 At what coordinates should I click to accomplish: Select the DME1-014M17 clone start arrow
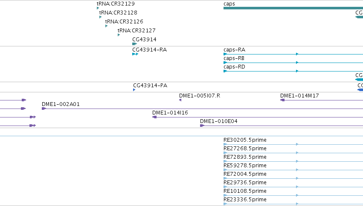(282, 100)
